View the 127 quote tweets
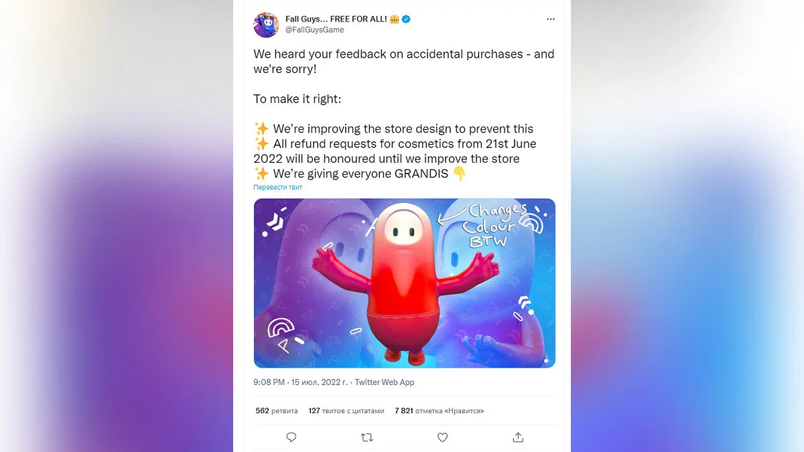 point(346,410)
